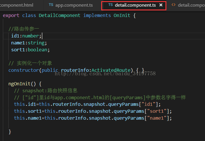Click the export keyword

point(11,16)
